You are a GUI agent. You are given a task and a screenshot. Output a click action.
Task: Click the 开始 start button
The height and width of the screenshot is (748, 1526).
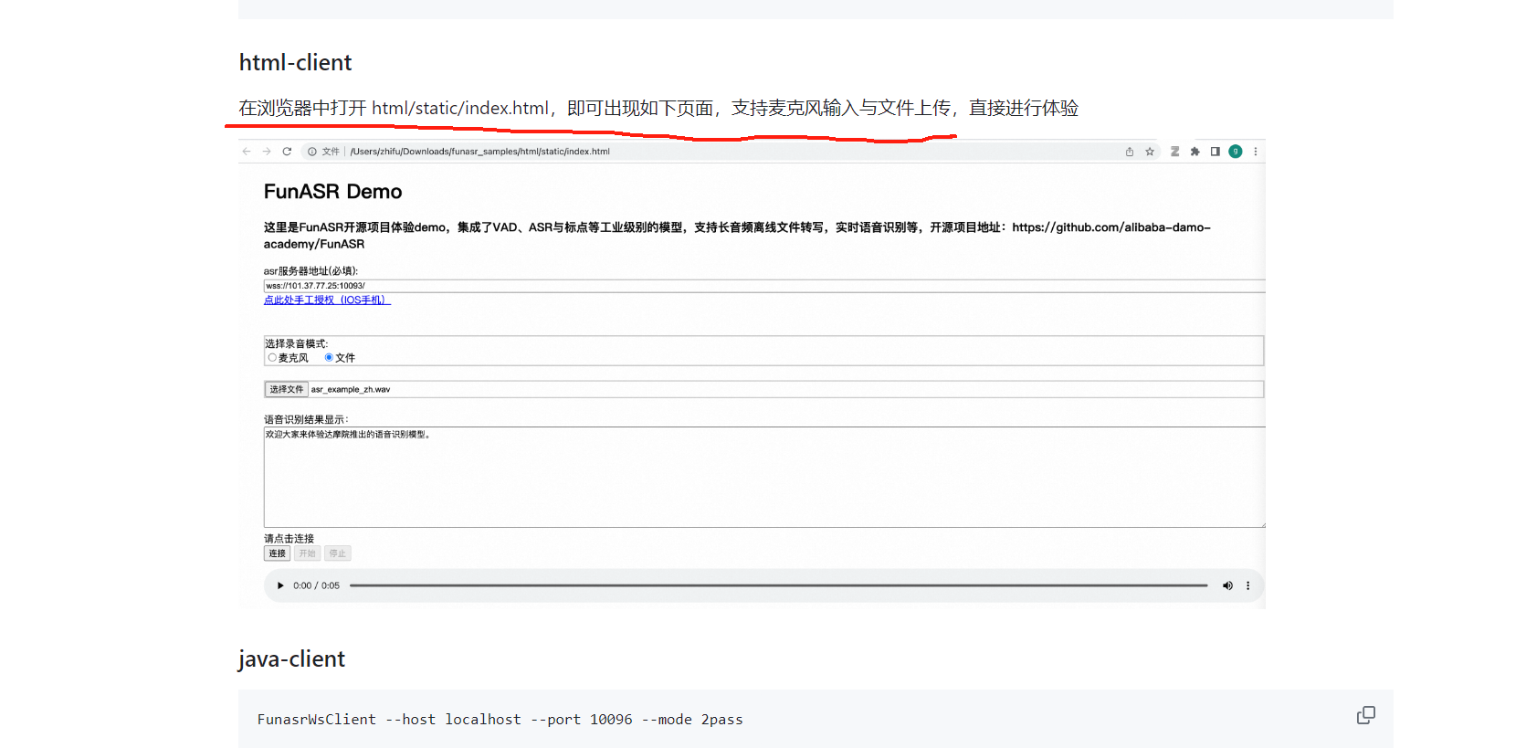point(307,553)
